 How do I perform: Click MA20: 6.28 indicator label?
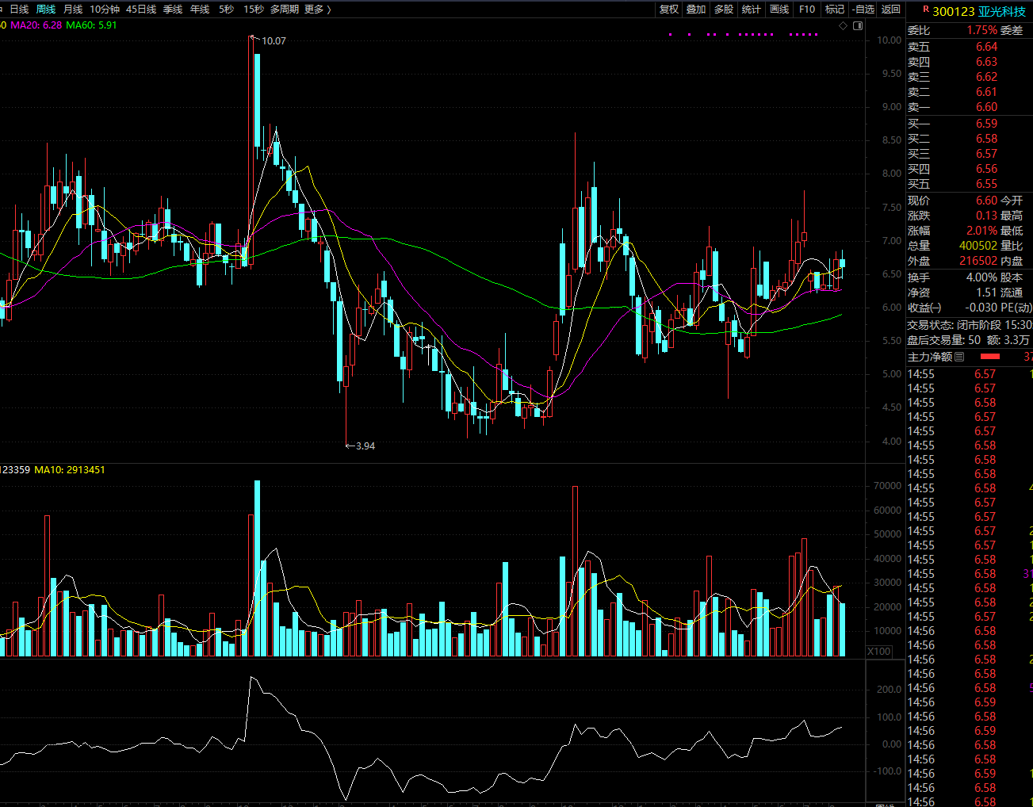click(x=36, y=25)
